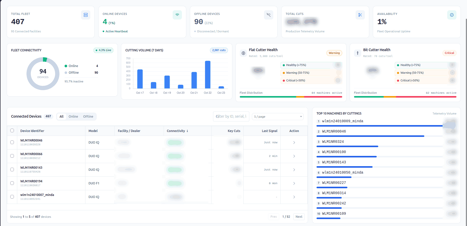
Task: Select checkbox for device WLM1NR00046
Action: [12, 142]
